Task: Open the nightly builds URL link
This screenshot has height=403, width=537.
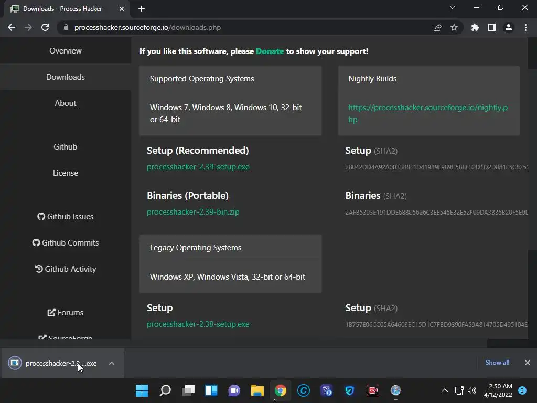Action: click(x=428, y=113)
